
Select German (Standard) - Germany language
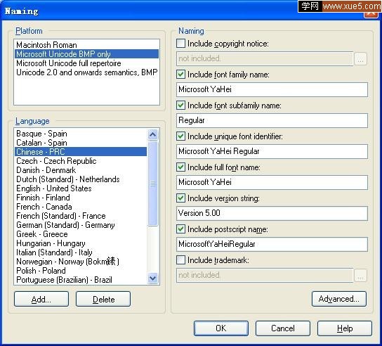pyautogui.click(x=81, y=225)
